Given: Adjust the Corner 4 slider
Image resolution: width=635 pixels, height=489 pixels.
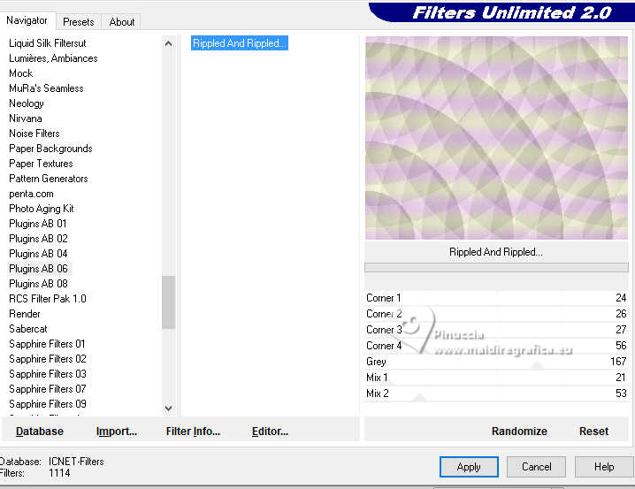Looking at the screenshot, I should pyautogui.click(x=496, y=345).
